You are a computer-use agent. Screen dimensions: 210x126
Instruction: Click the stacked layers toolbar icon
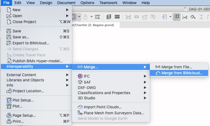pyautogui.click(x=109, y=17)
